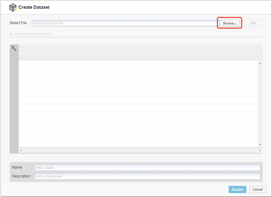Click the horizontal scrollbar left arrow

[x=21, y=150]
